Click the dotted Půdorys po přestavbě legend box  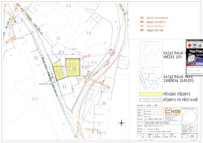(x=151, y=100)
